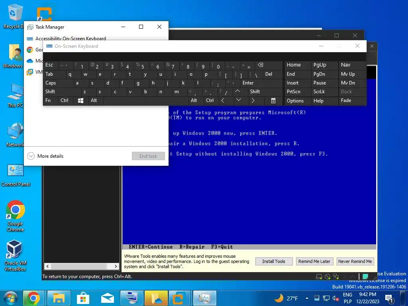The height and width of the screenshot is (306, 408).
Task: Open File Explorer from the taskbar
Action: click(59, 298)
